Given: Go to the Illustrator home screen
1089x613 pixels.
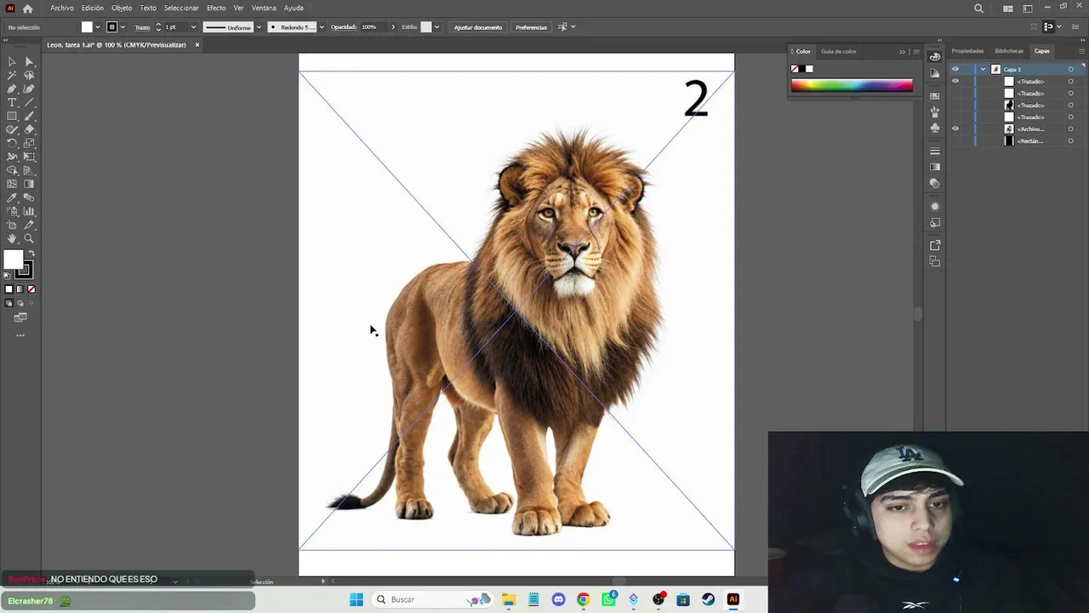Looking at the screenshot, I should click(27, 9).
